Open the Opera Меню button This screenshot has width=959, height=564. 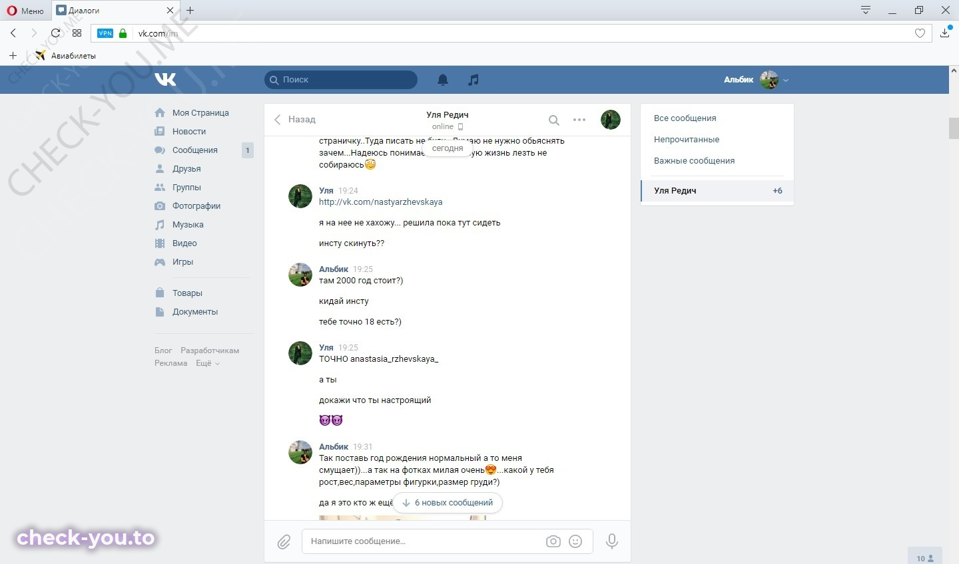pyautogui.click(x=25, y=11)
